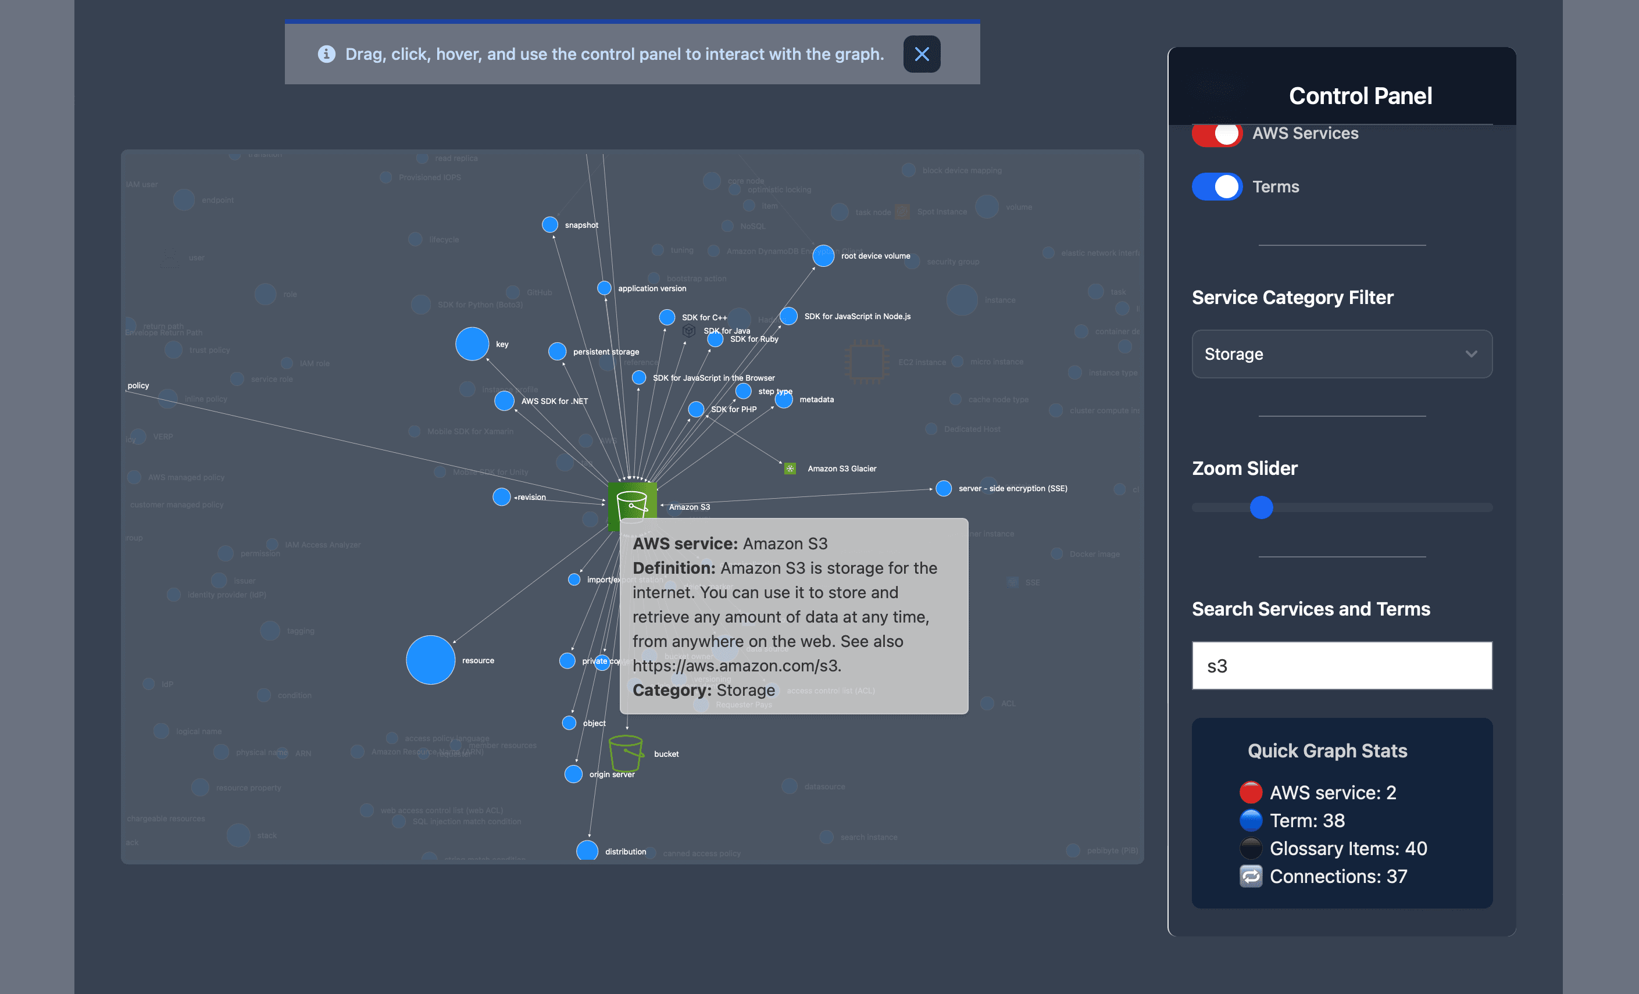The height and width of the screenshot is (994, 1639).
Task: Click the Amazon S3 Glacier icon
Action: [x=789, y=468]
